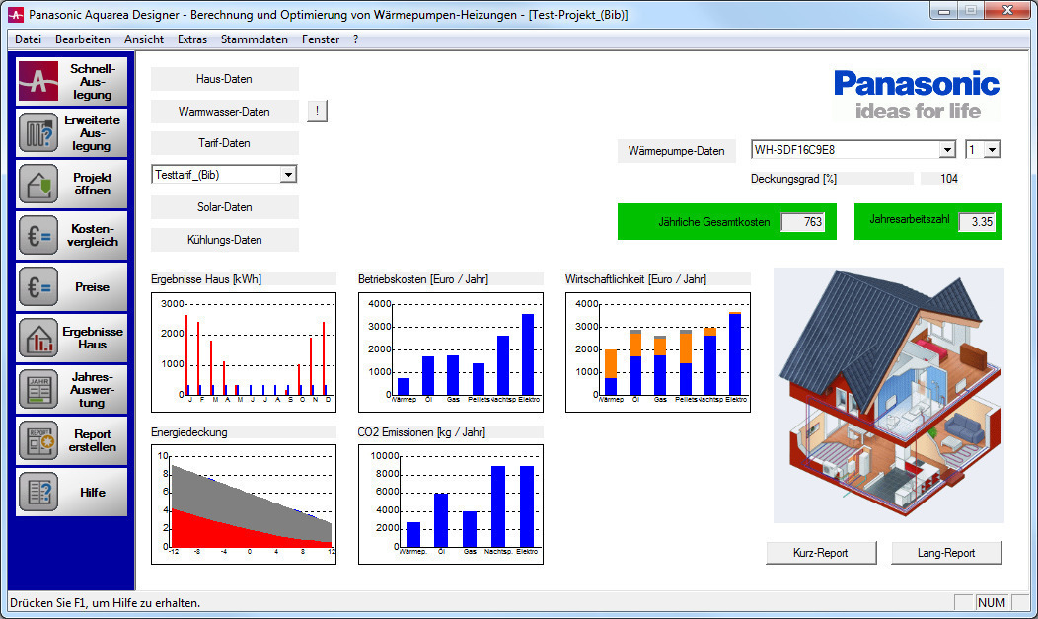This screenshot has height=619, width=1038.
Task: Open the ? help menu
Action: click(x=355, y=39)
